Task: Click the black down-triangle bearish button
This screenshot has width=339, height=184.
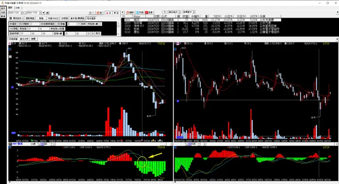Action: click(x=116, y=13)
